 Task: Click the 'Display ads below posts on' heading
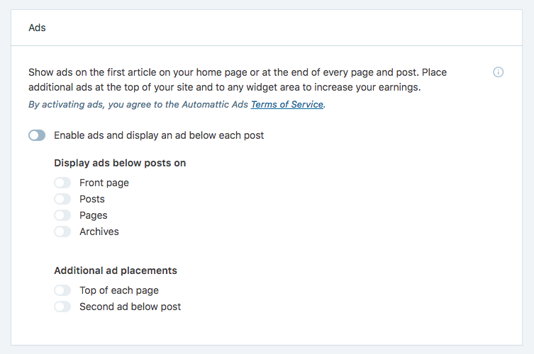[x=120, y=163]
